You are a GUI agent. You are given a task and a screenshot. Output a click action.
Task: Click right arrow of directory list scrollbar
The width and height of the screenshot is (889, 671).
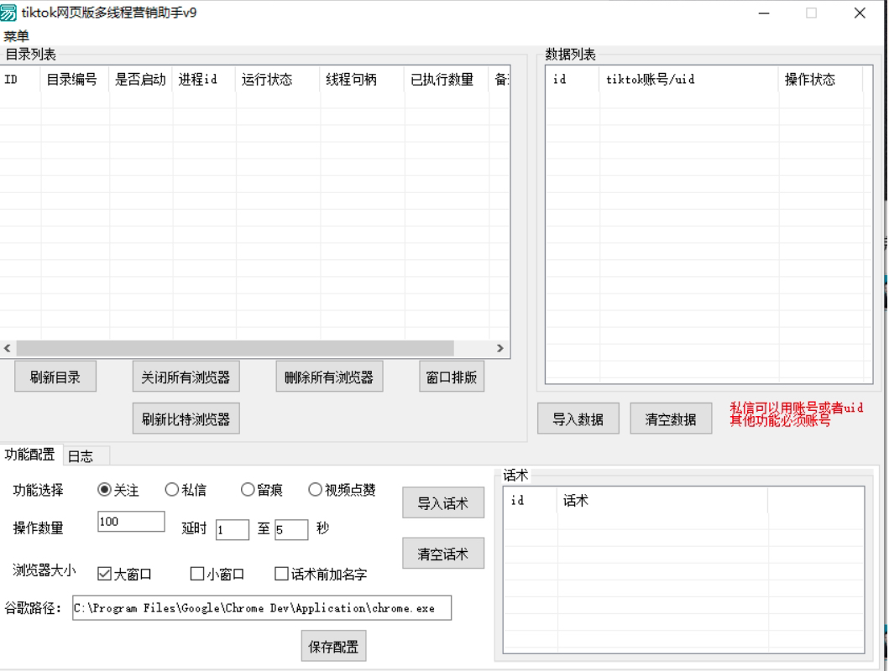click(500, 348)
